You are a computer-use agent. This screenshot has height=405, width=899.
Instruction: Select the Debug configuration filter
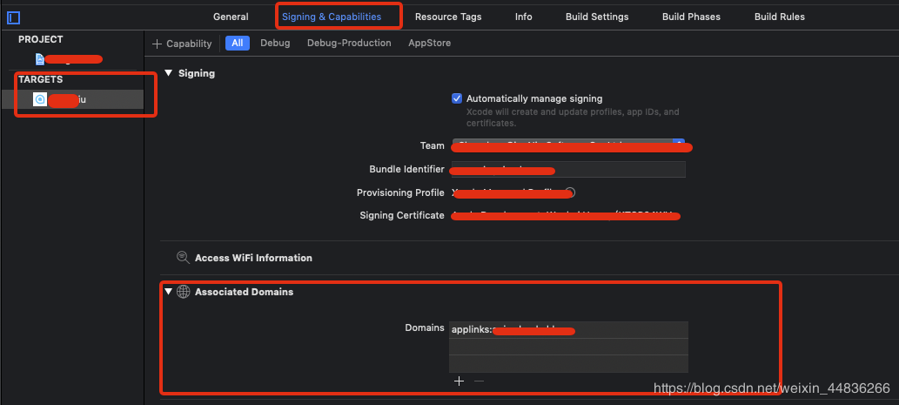tap(275, 43)
